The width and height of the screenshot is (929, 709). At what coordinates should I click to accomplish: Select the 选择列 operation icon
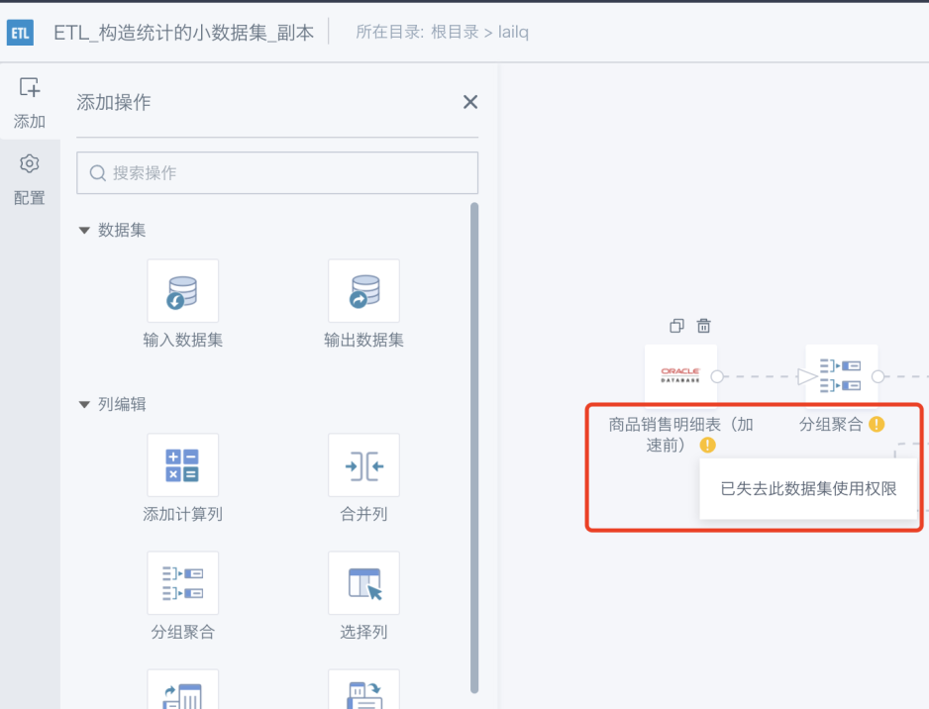[x=363, y=583]
